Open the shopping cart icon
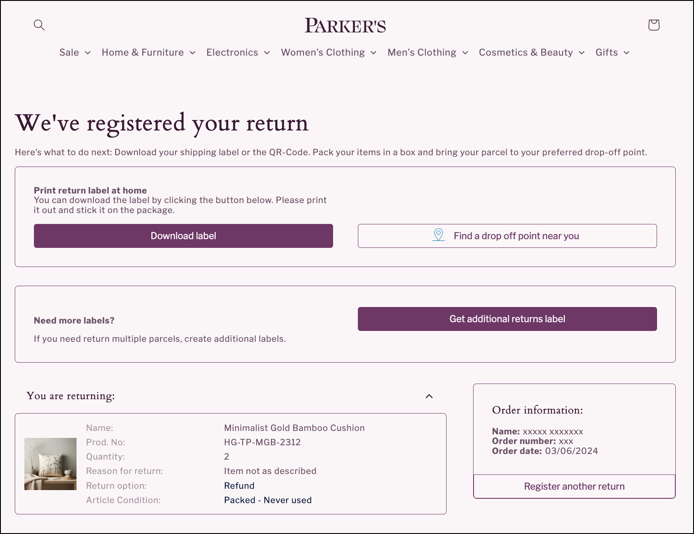Screen dimensions: 694x534 [x=654, y=25]
